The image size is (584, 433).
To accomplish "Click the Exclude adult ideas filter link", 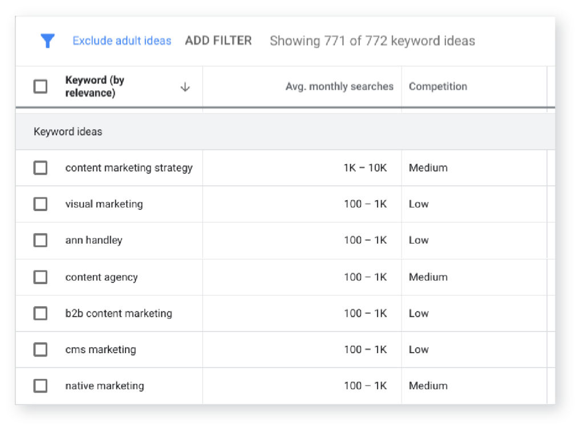I will pyautogui.click(x=121, y=41).
